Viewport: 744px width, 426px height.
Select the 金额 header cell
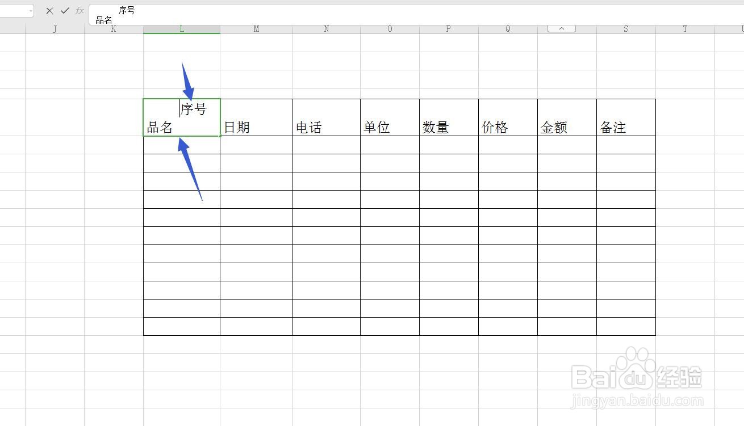coord(566,117)
